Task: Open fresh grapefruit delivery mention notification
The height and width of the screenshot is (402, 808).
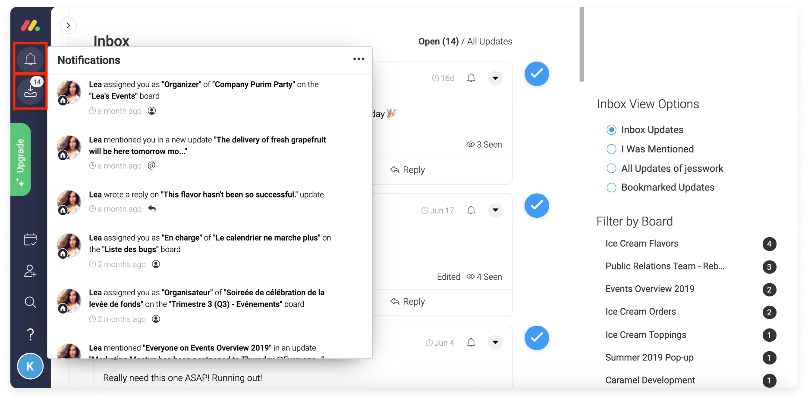Action: [x=210, y=152]
